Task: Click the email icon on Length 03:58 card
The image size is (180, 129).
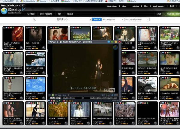Action: [145, 103]
